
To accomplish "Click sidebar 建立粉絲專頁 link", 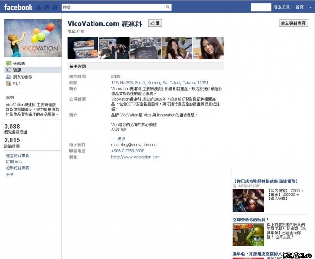I will 18,156.
